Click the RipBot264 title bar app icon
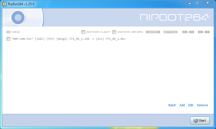The image size is (216, 129). coord(4,4)
